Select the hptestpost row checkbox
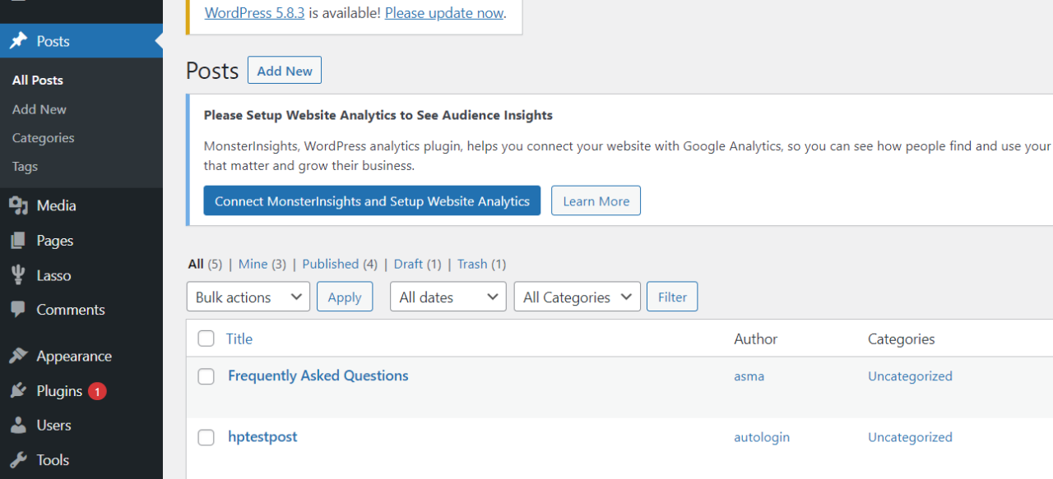This screenshot has width=1053, height=479. pos(206,438)
